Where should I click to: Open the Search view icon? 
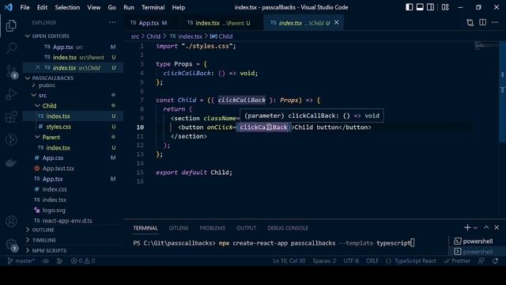(11, 48)
